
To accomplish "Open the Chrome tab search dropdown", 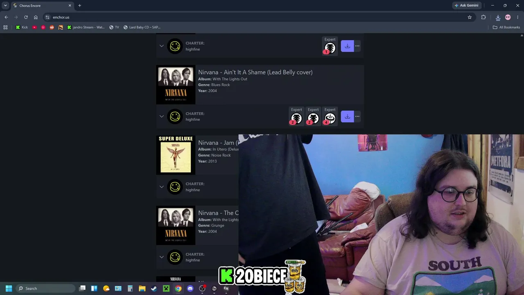I will click(x=5, y=5).
